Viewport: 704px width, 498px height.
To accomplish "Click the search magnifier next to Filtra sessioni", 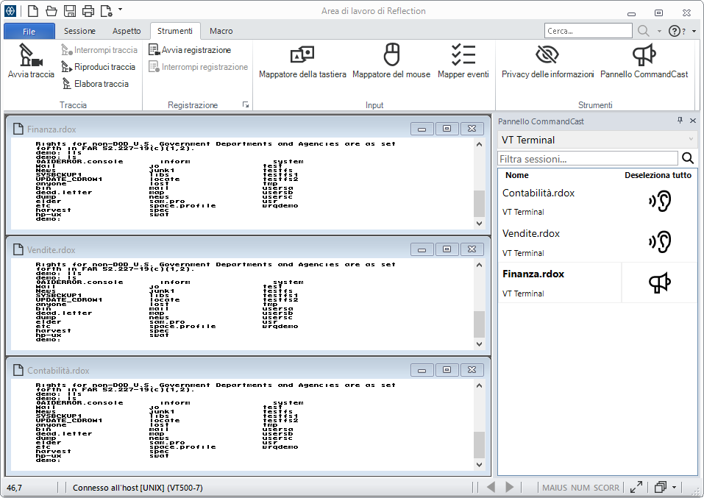I will click(x=688, y=158).
